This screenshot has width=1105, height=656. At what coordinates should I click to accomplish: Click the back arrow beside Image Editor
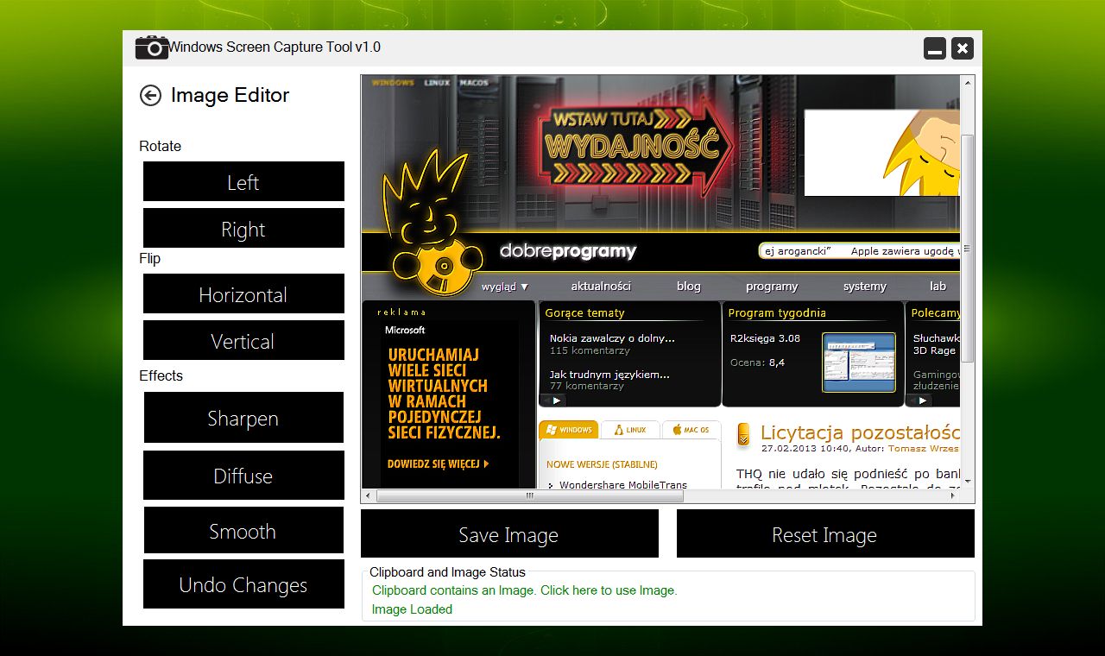pyautogui.click(x=150, y=96)
